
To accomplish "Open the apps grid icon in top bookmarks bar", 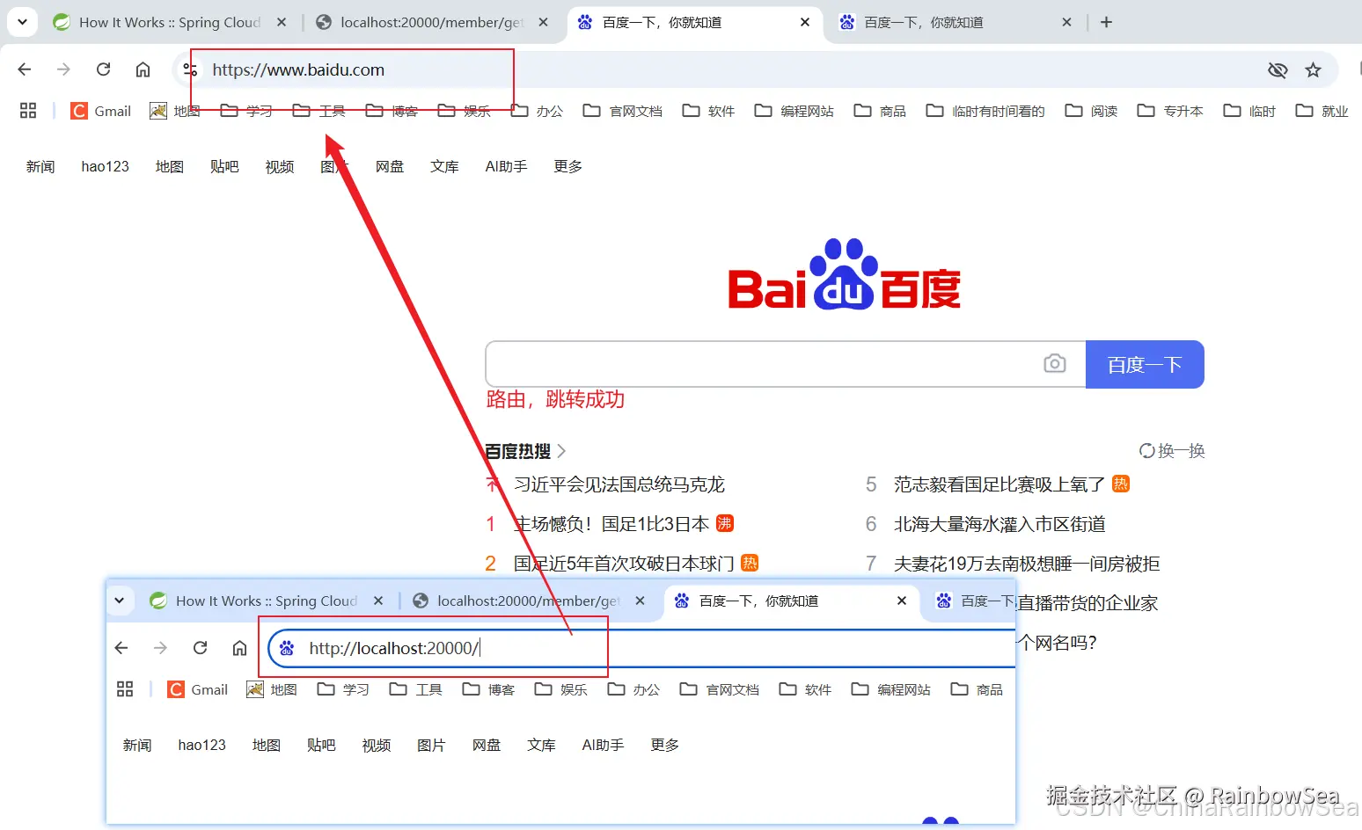I will (28, 111).
